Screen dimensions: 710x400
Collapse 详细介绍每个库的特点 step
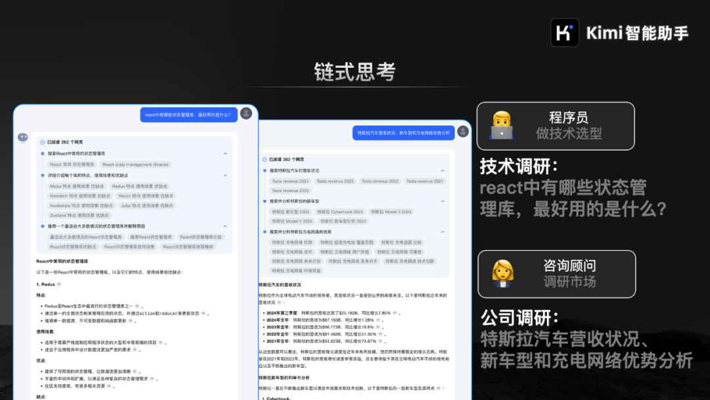(225, 175)
